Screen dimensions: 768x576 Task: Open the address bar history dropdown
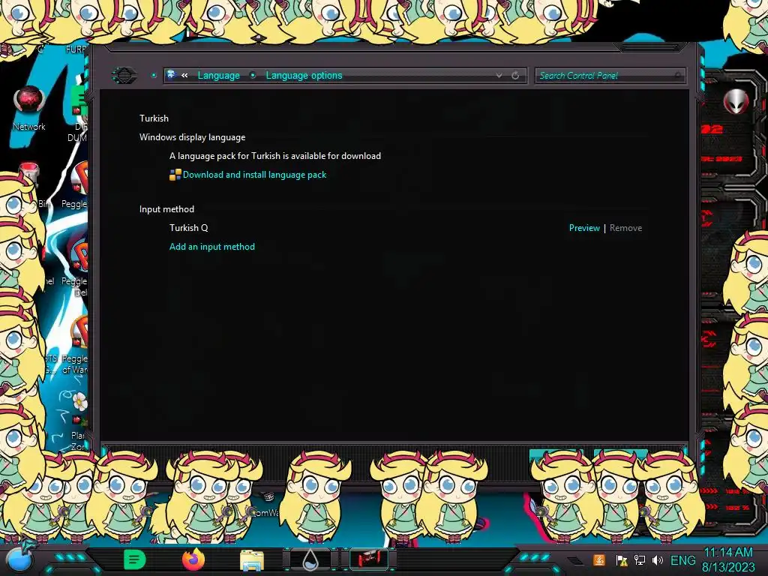[499, 76]
